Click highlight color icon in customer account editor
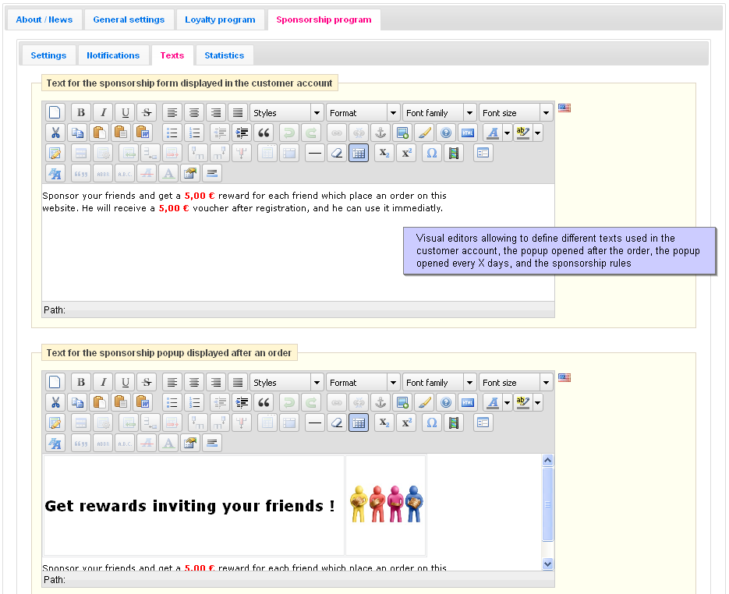 (x=523, y=133)
